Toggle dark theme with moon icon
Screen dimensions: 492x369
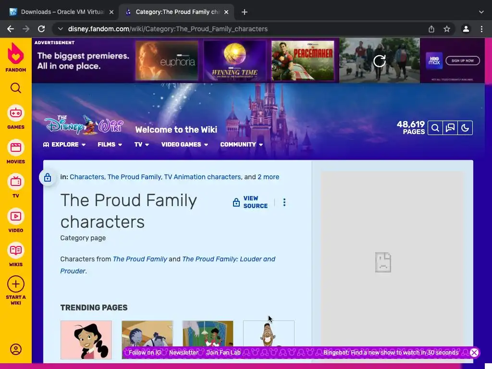(x=465, y=128)
